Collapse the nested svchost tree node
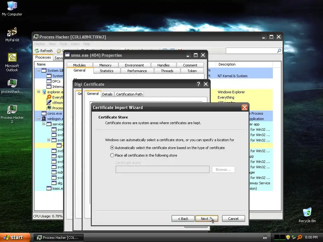 [x=49, y=140]
